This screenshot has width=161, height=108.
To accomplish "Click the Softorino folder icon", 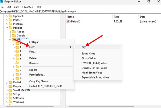I will [x=10, y=98].
